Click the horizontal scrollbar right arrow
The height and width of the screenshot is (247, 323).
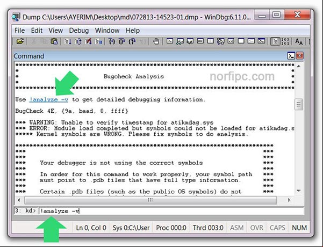pyautogui.click(x=289, y=200)
